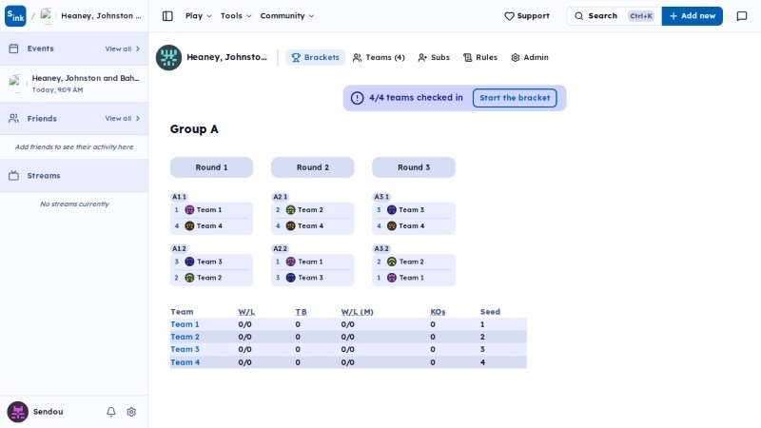Click the Streams TV icon
Viewport: 761px width, 428px height.
[x=13, y=176]
